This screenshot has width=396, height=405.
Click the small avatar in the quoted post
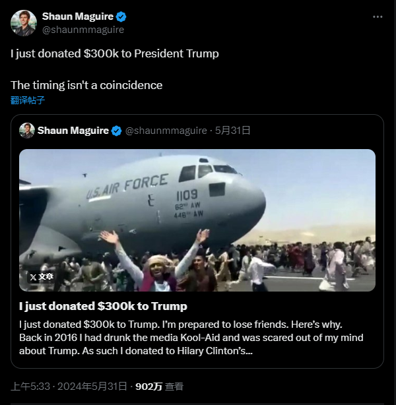tap(26, 131)
